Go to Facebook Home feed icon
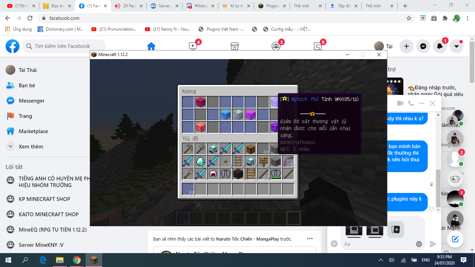The width and height of the screenshot is (475, 267). click(151, 46)
